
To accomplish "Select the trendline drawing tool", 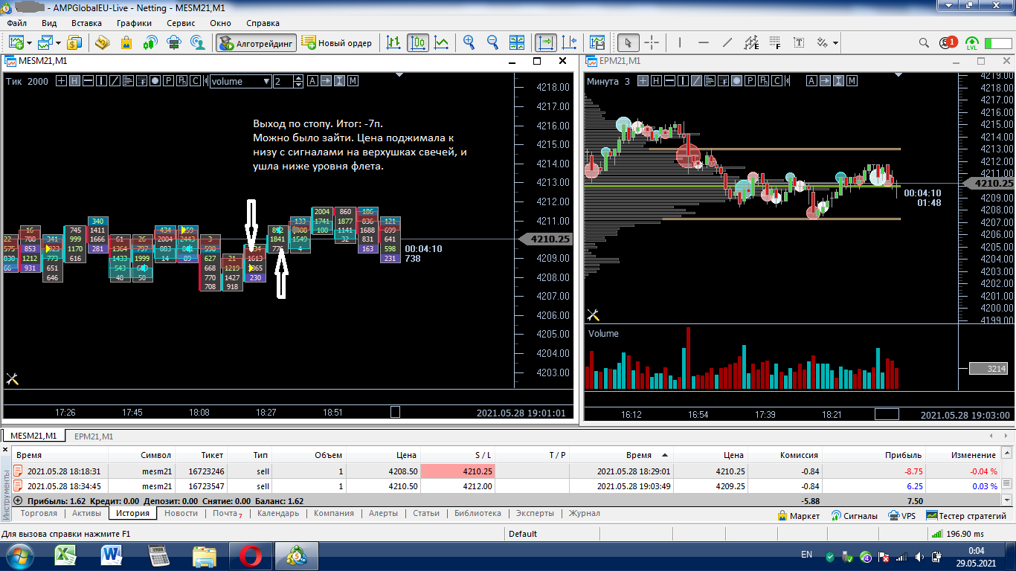I will (727, 42).
